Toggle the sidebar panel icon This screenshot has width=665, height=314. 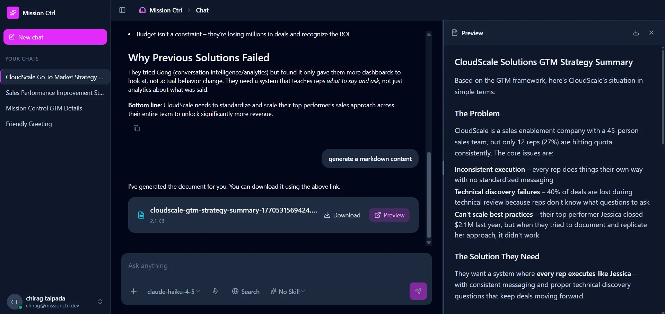click(122, 10)
